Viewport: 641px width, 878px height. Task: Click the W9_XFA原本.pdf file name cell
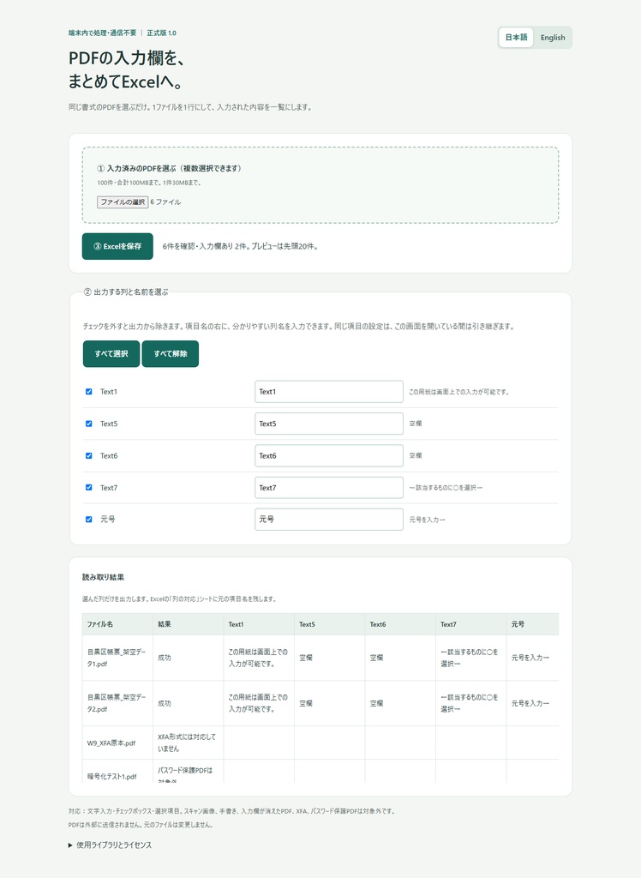pyautogui.click(x=117, y=743)
